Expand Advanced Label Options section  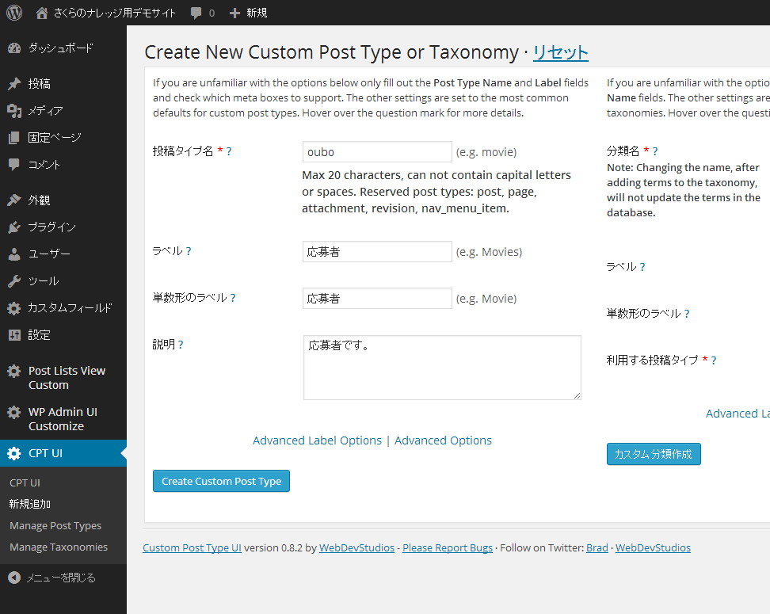[x=317, y=440]
